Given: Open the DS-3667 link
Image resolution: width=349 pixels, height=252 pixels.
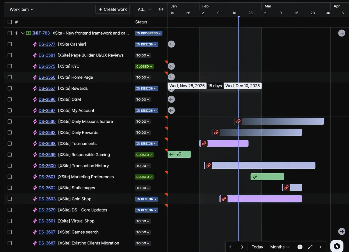Looking at the screenshot, I should click(47, 232).
